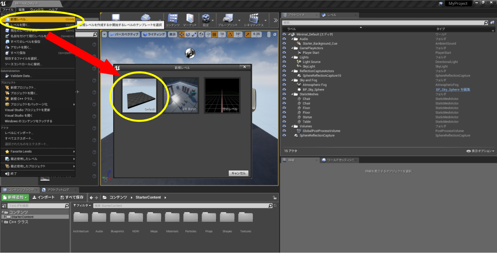Click the インポート button
This screenshot has height=253, width=497.
coord(44,198)
